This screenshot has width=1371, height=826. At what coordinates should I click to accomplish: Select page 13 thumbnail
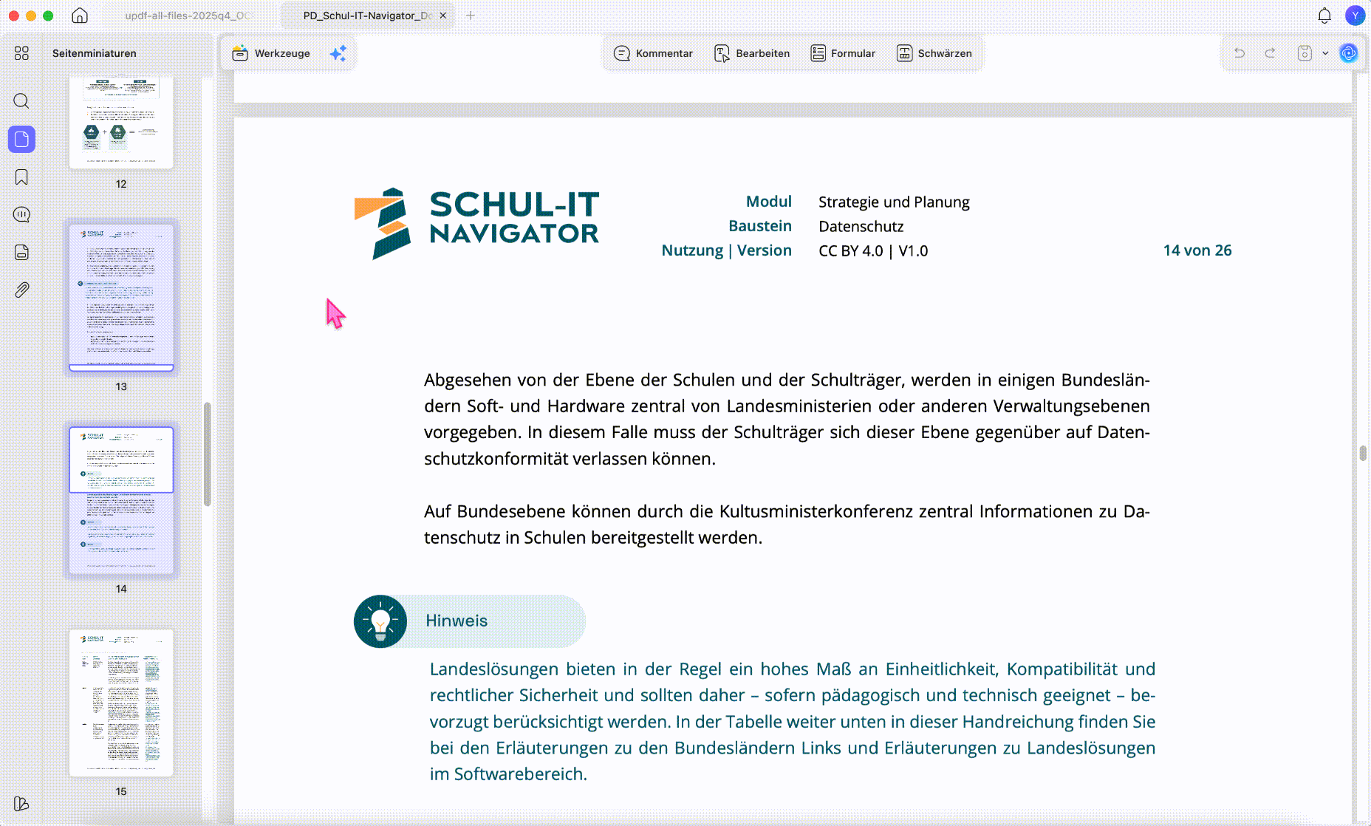[121, 297]
